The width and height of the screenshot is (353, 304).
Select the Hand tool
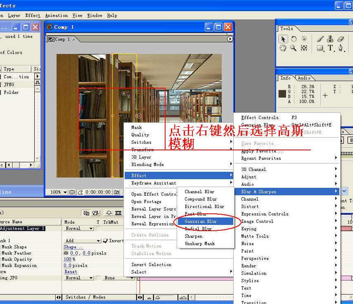(x=283, y=48)
